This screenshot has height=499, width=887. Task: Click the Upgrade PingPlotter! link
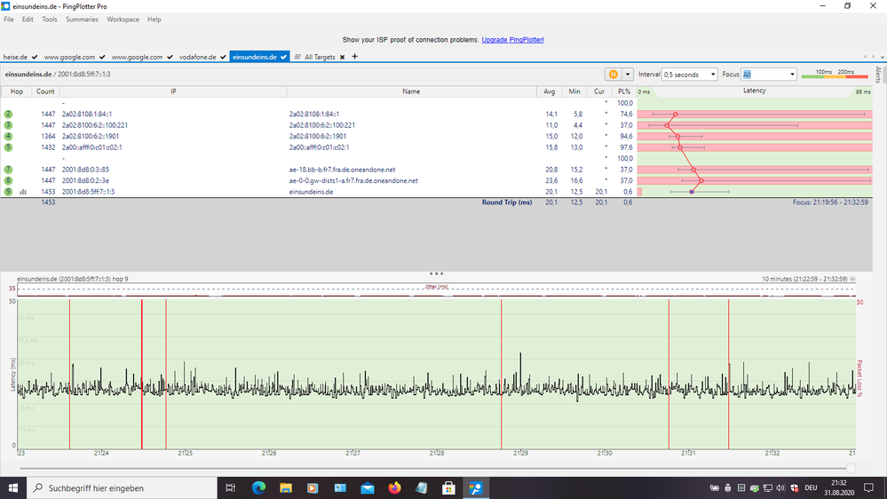pos(512,40)
